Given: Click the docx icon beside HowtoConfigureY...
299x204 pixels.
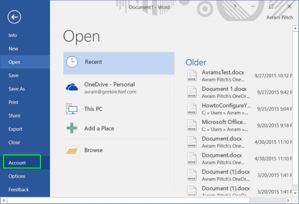Looking at the screenshot, I should [x=192, y=109].
